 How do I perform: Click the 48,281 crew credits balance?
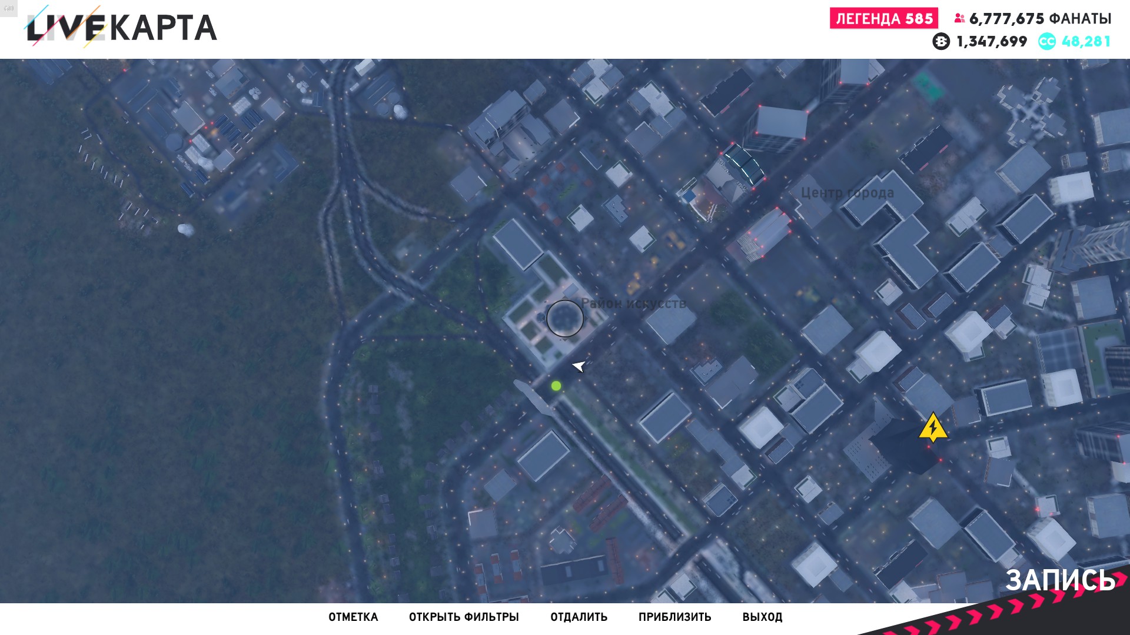[1086, 41]
